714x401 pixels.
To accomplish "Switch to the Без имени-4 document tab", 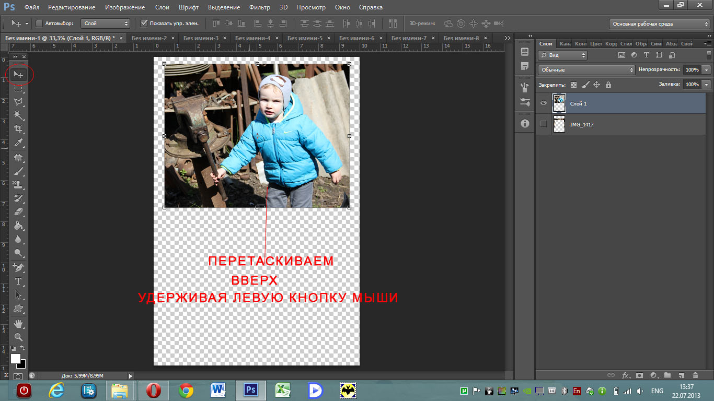I will [252, 38].
